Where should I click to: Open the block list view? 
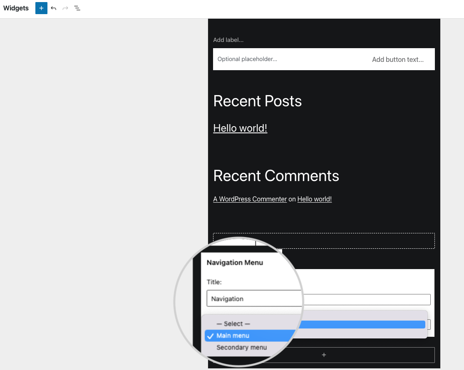click(x=77, y=8)
